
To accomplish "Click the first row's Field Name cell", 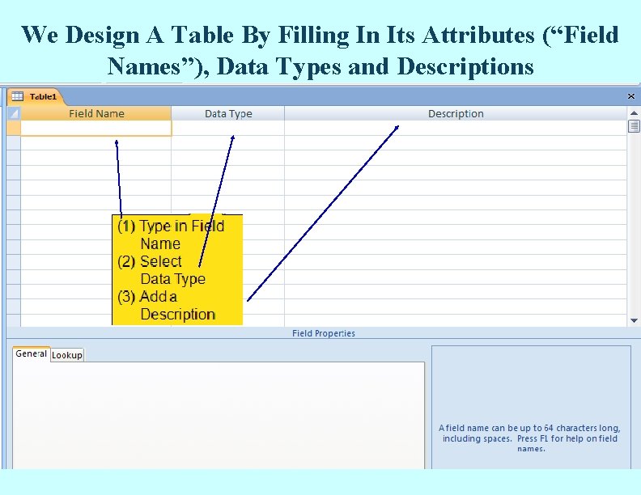I will pyautogui.click(x=96, y=129).
